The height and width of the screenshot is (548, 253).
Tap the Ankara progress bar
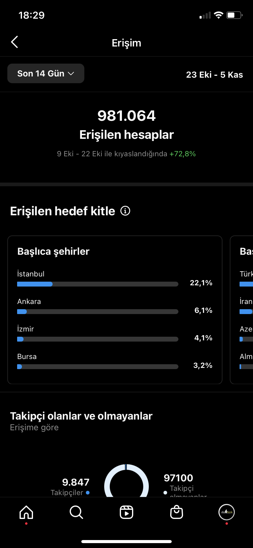(98, 312)
